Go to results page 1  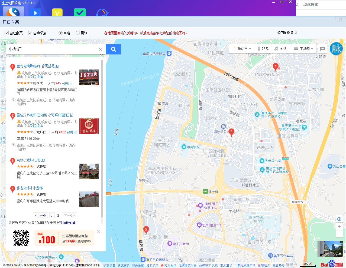(x=52, y=216)
